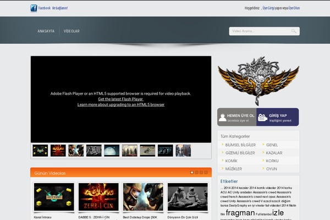Click the arrow bullet beside BİLİMSEL BİLGİLER
The image size is (330, 220).
[x=222, y=145]
